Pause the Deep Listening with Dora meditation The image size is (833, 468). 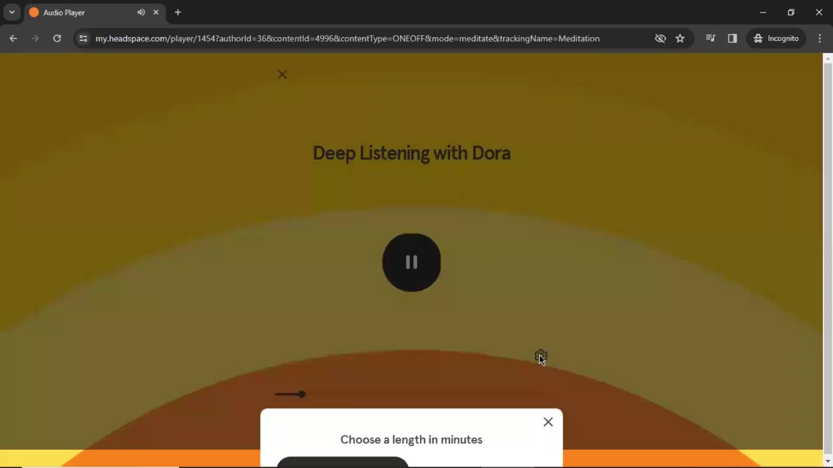[x=411, y=262]
